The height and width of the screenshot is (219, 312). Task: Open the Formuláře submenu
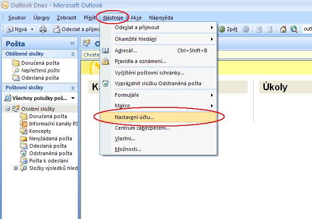[158, 95]
